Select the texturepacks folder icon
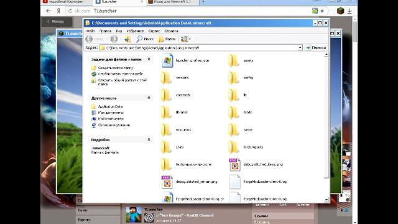The height and width of the screenshot is (224, 398). [x=234, y=147]
